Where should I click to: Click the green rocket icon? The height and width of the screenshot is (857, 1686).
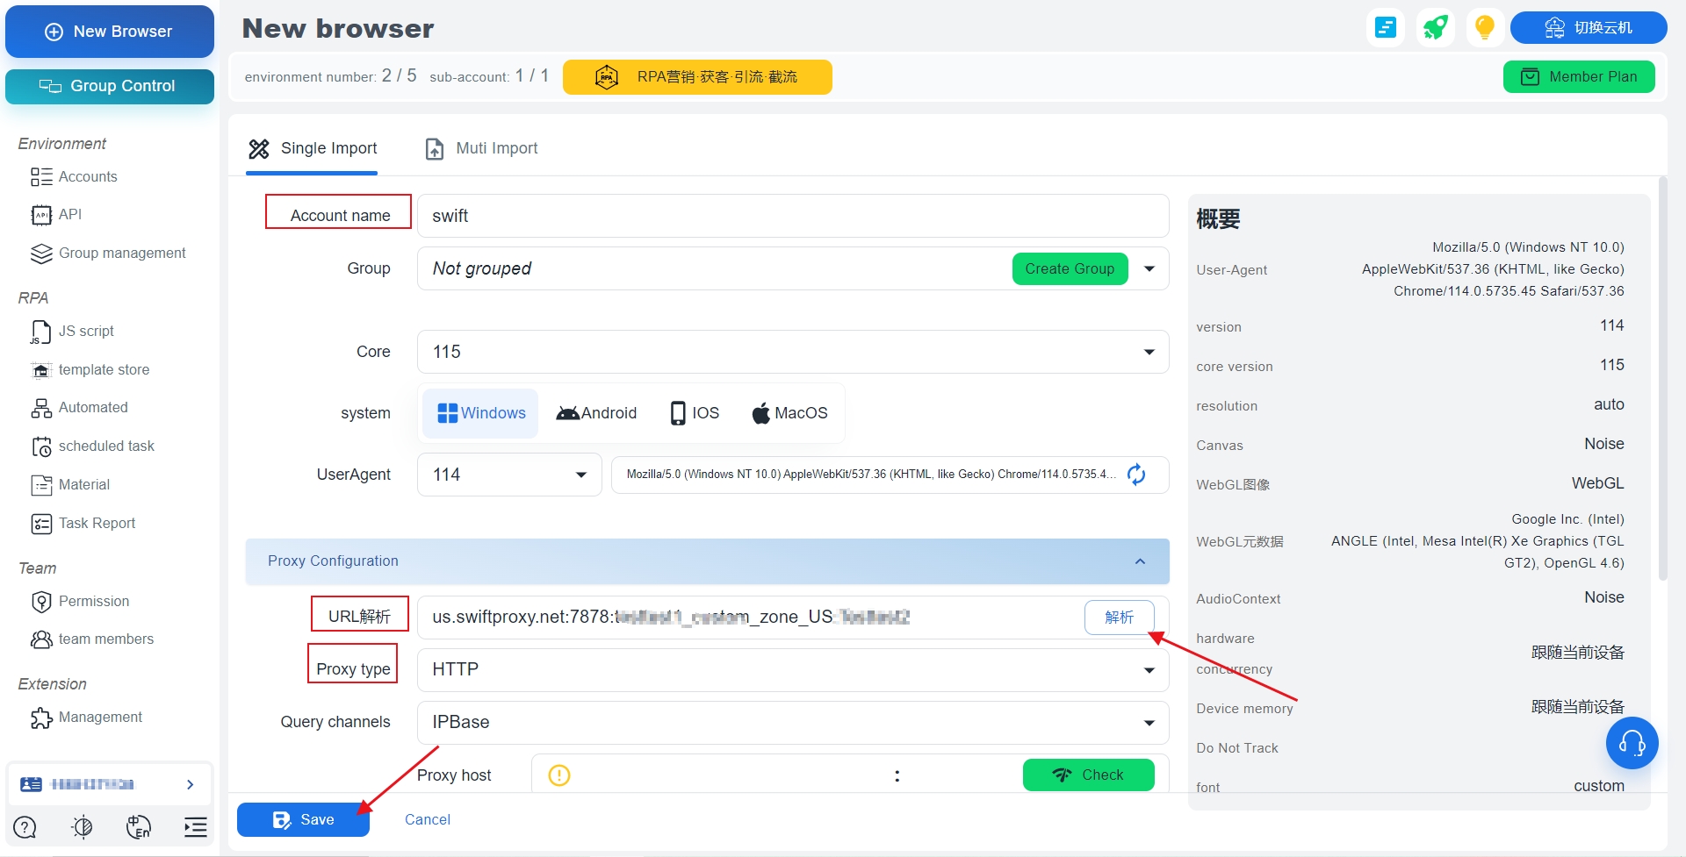1436,28
